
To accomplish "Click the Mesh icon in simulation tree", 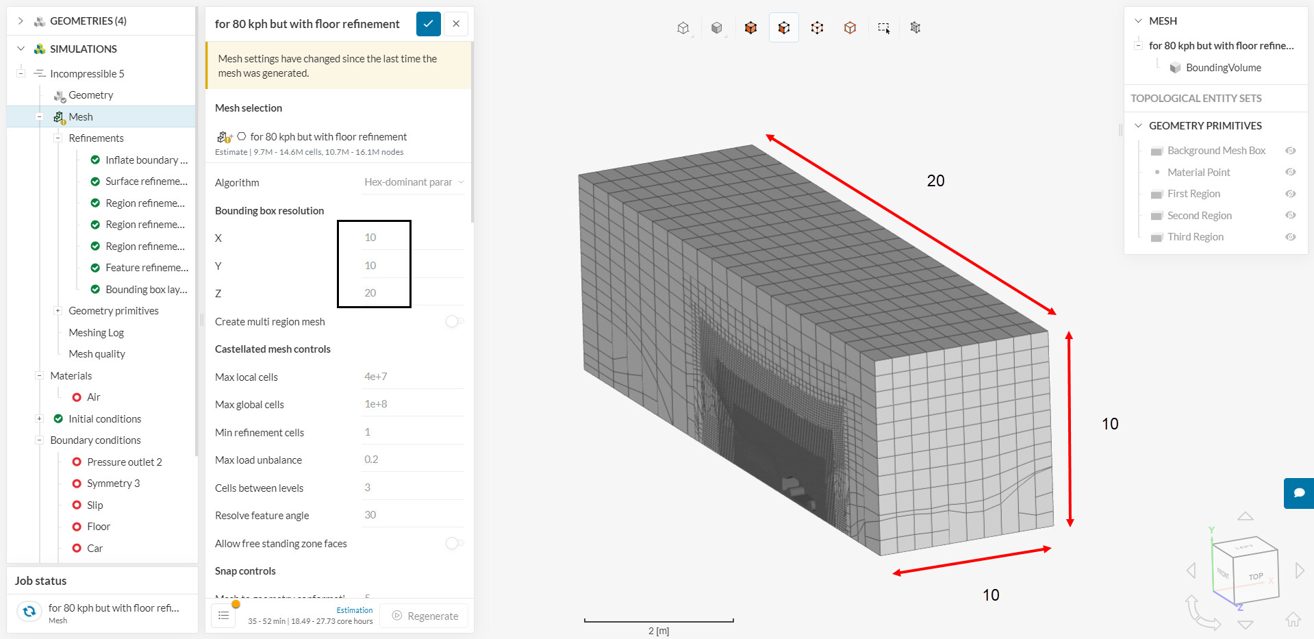I will tap(60, 118).
